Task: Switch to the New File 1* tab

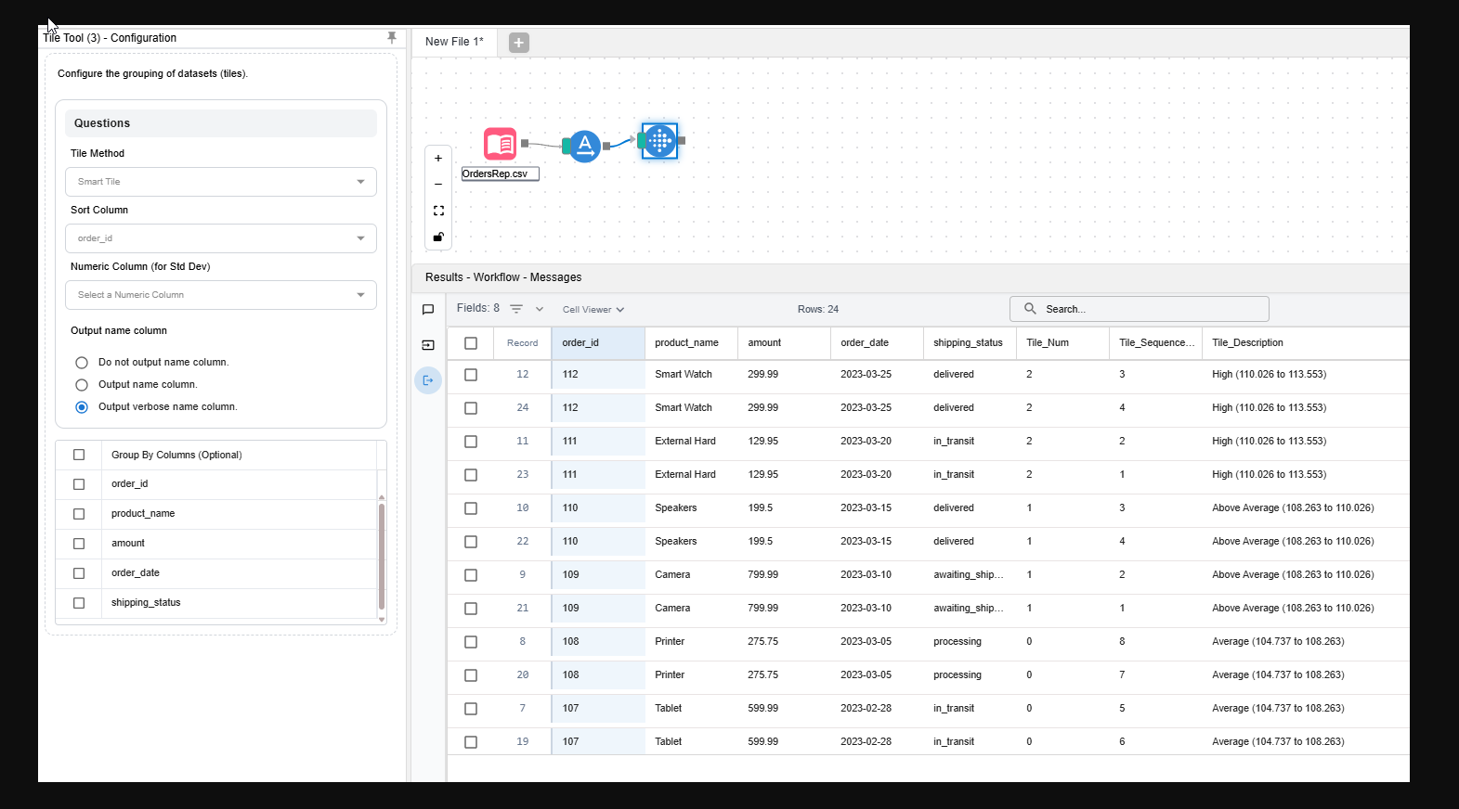Action: (454, 42)
